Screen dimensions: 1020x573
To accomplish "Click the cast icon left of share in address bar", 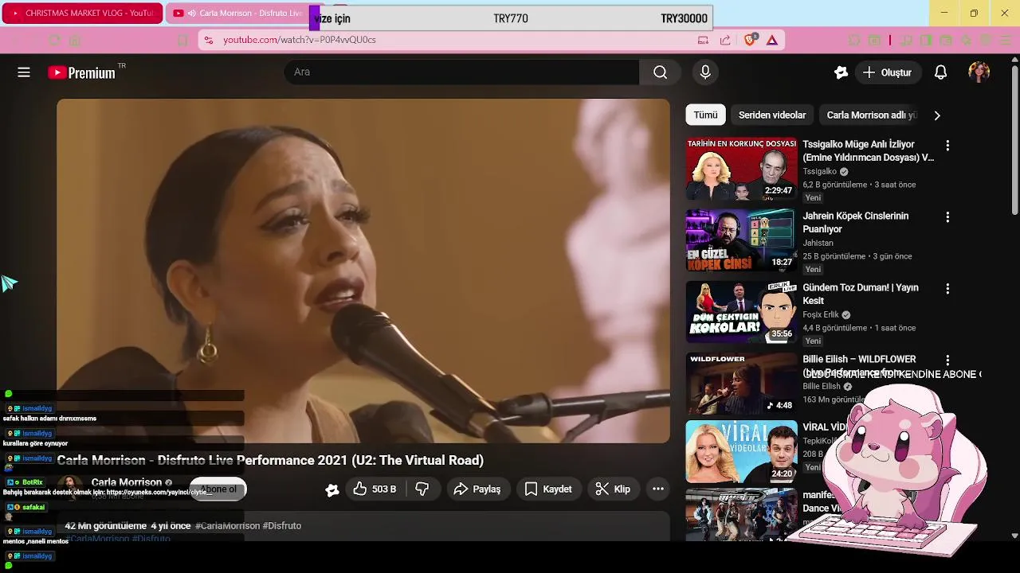I will click(x=703, y=40).
